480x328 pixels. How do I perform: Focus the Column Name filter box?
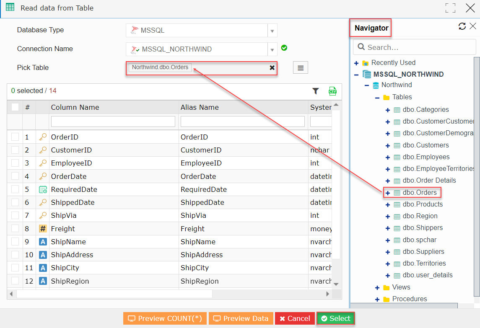coord(113,121)
